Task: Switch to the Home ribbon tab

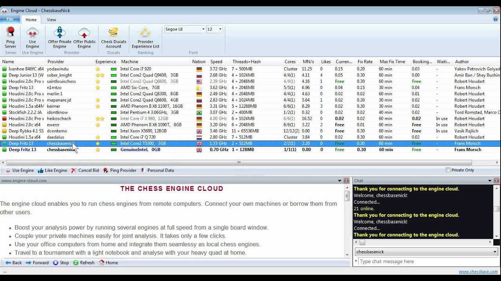Action: click(31, 20)
